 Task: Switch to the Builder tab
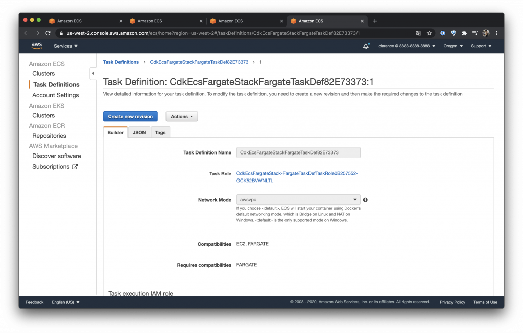click(x=115, y=132)
